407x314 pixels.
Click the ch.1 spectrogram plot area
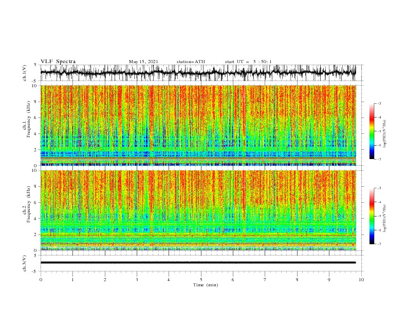[198, 125]
